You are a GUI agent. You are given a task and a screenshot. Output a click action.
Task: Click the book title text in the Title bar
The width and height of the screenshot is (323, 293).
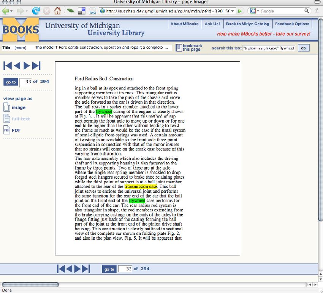pyautogui.click(x=99, y=48)
